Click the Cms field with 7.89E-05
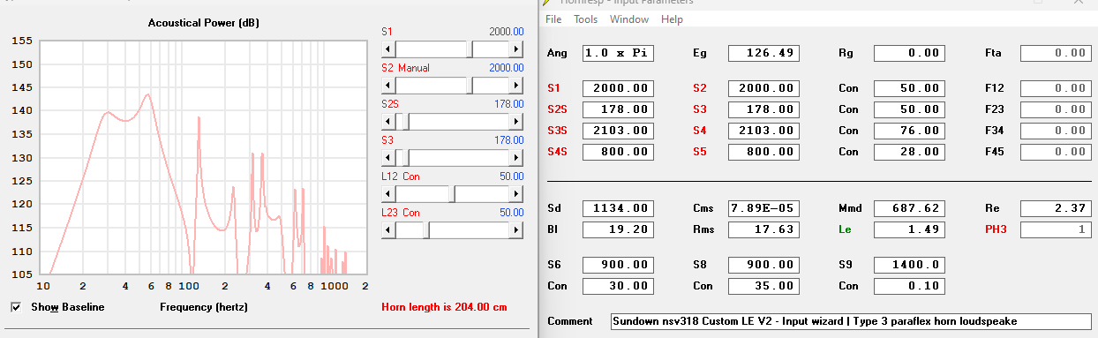 (763, 208)
